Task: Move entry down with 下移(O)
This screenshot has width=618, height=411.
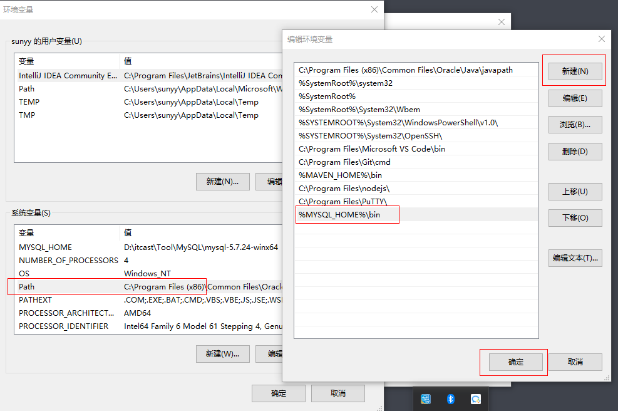Action: click(575, 218)
